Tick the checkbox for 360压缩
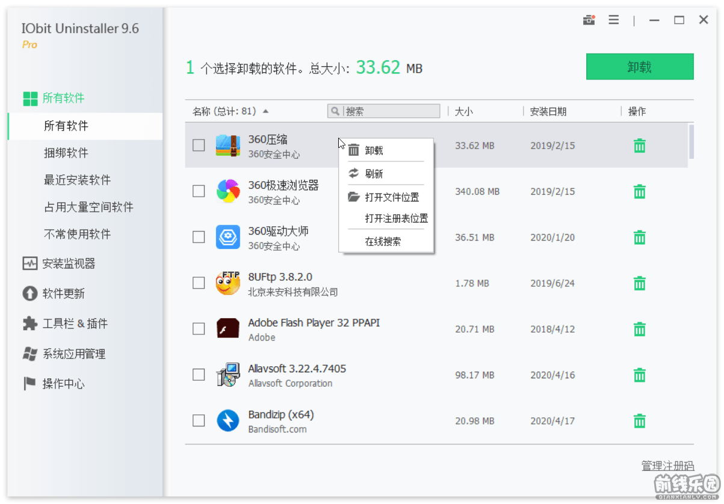This screenshot has height=504, width=724. point(199,145)
